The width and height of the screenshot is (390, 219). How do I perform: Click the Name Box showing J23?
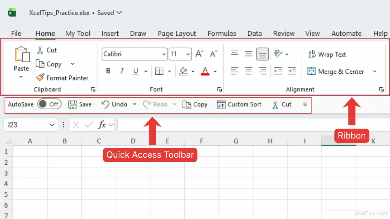[x=26, y=125]
